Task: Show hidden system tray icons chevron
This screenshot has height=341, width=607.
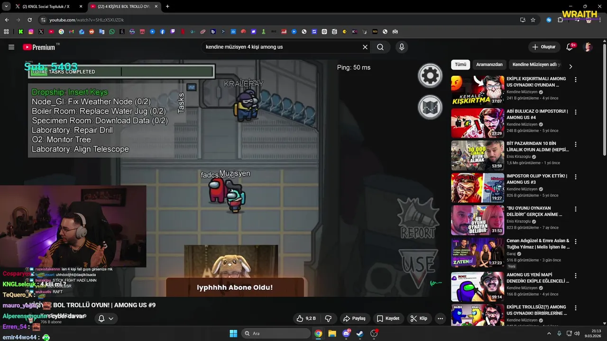Action: pyautogui.click(x=549, y=333)
